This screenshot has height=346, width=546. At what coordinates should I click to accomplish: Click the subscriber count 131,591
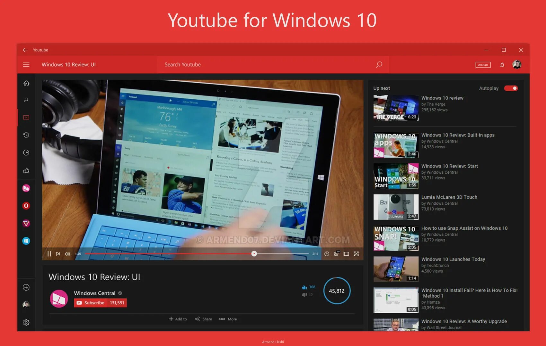pyautogui.click(x=117, y=303)
